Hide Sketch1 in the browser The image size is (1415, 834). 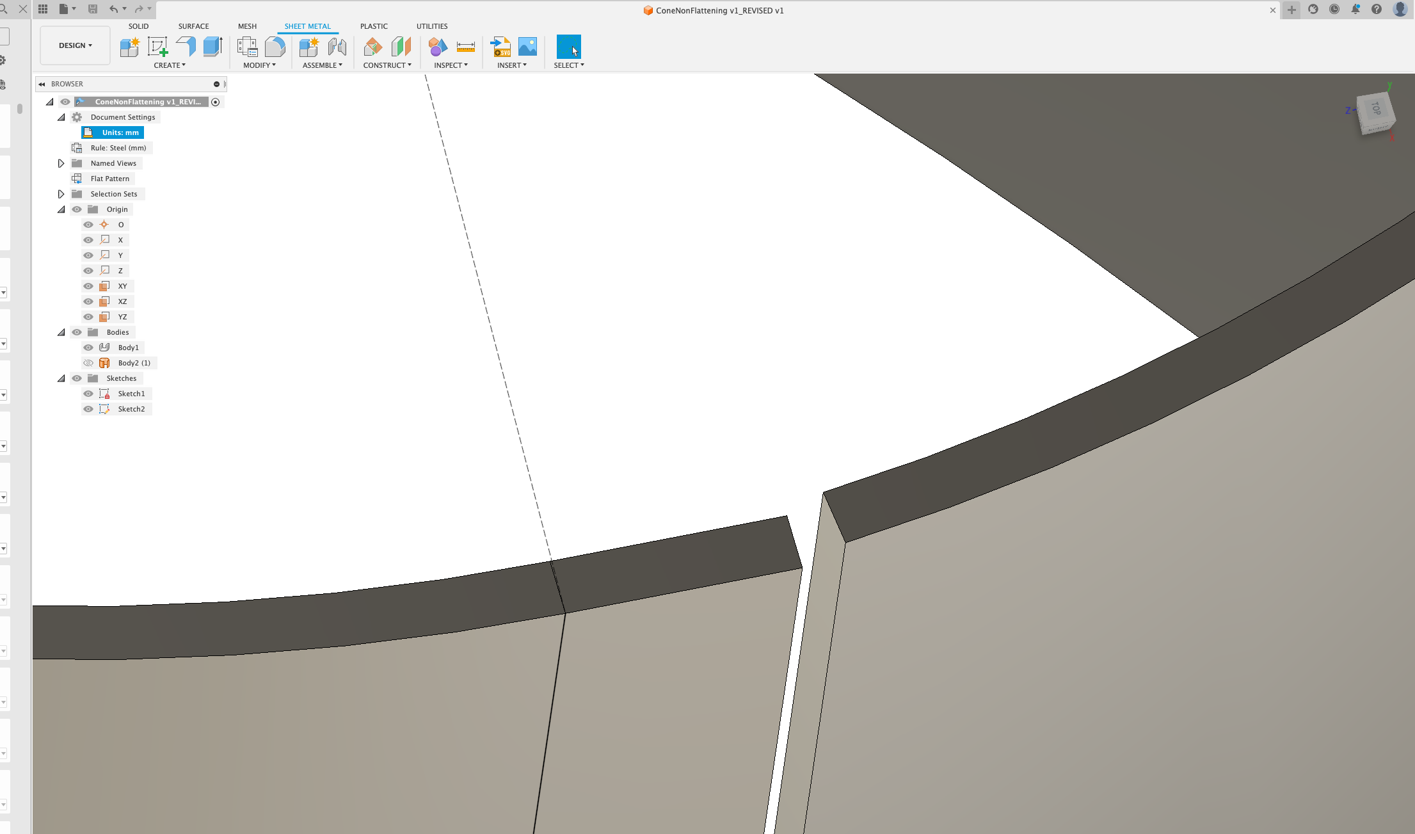(88, 393)
